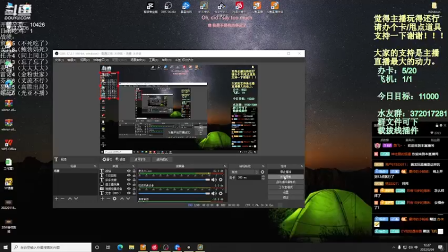This screenshot has width=448, height=252.
Task: Click OBS icon in taskbar
Action: click(166, 247)
